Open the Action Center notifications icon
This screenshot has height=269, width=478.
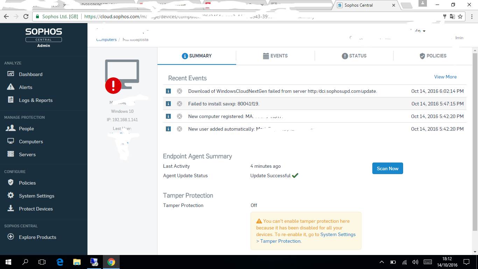tap(466, 262)
